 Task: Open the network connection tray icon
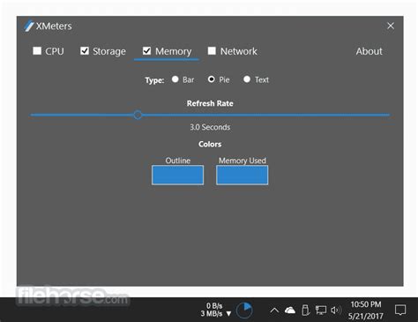[321, 311]
